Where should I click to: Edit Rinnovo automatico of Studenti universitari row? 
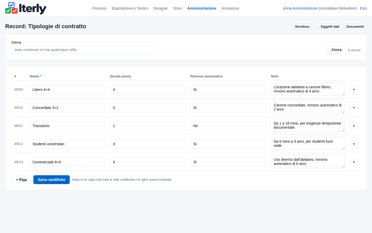228,144
